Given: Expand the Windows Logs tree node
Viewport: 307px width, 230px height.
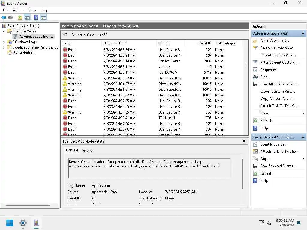Looking at the screenshot, I should pos(4,42).
